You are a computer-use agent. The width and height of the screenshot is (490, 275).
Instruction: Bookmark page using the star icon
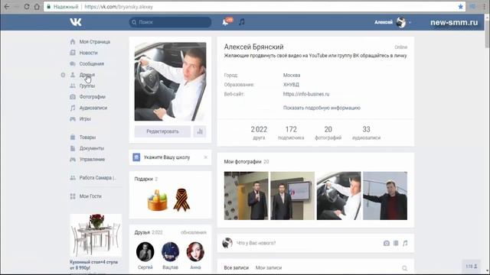tap(460, 7)
